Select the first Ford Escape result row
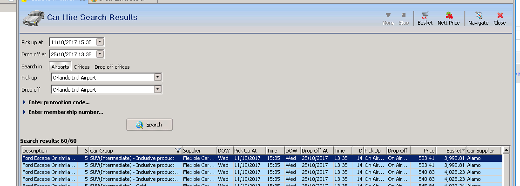This screenshot has height=186, width=520. [261, 158]
